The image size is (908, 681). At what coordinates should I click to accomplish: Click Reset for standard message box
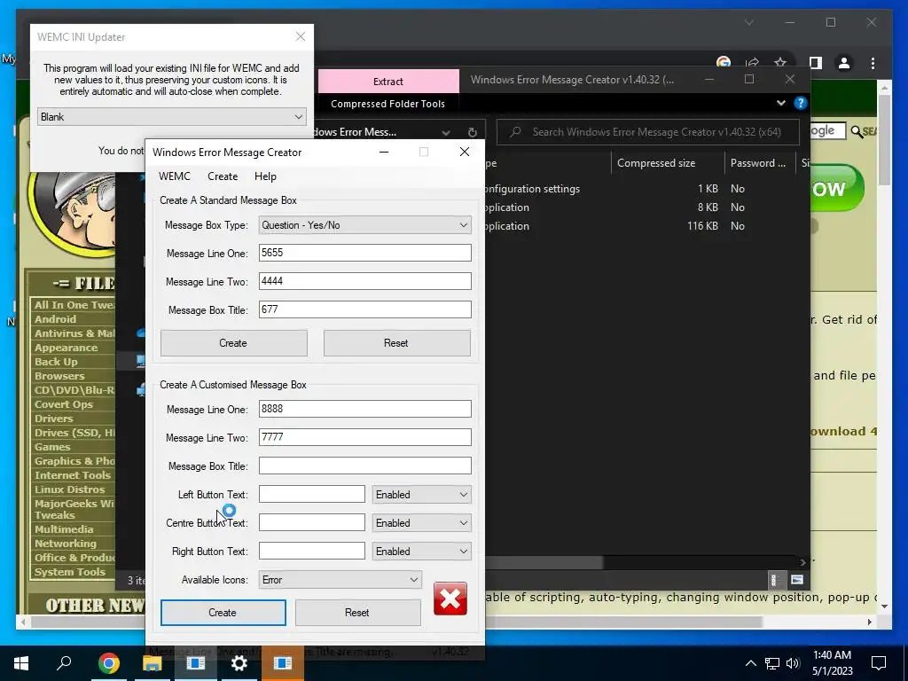(396, 343)
